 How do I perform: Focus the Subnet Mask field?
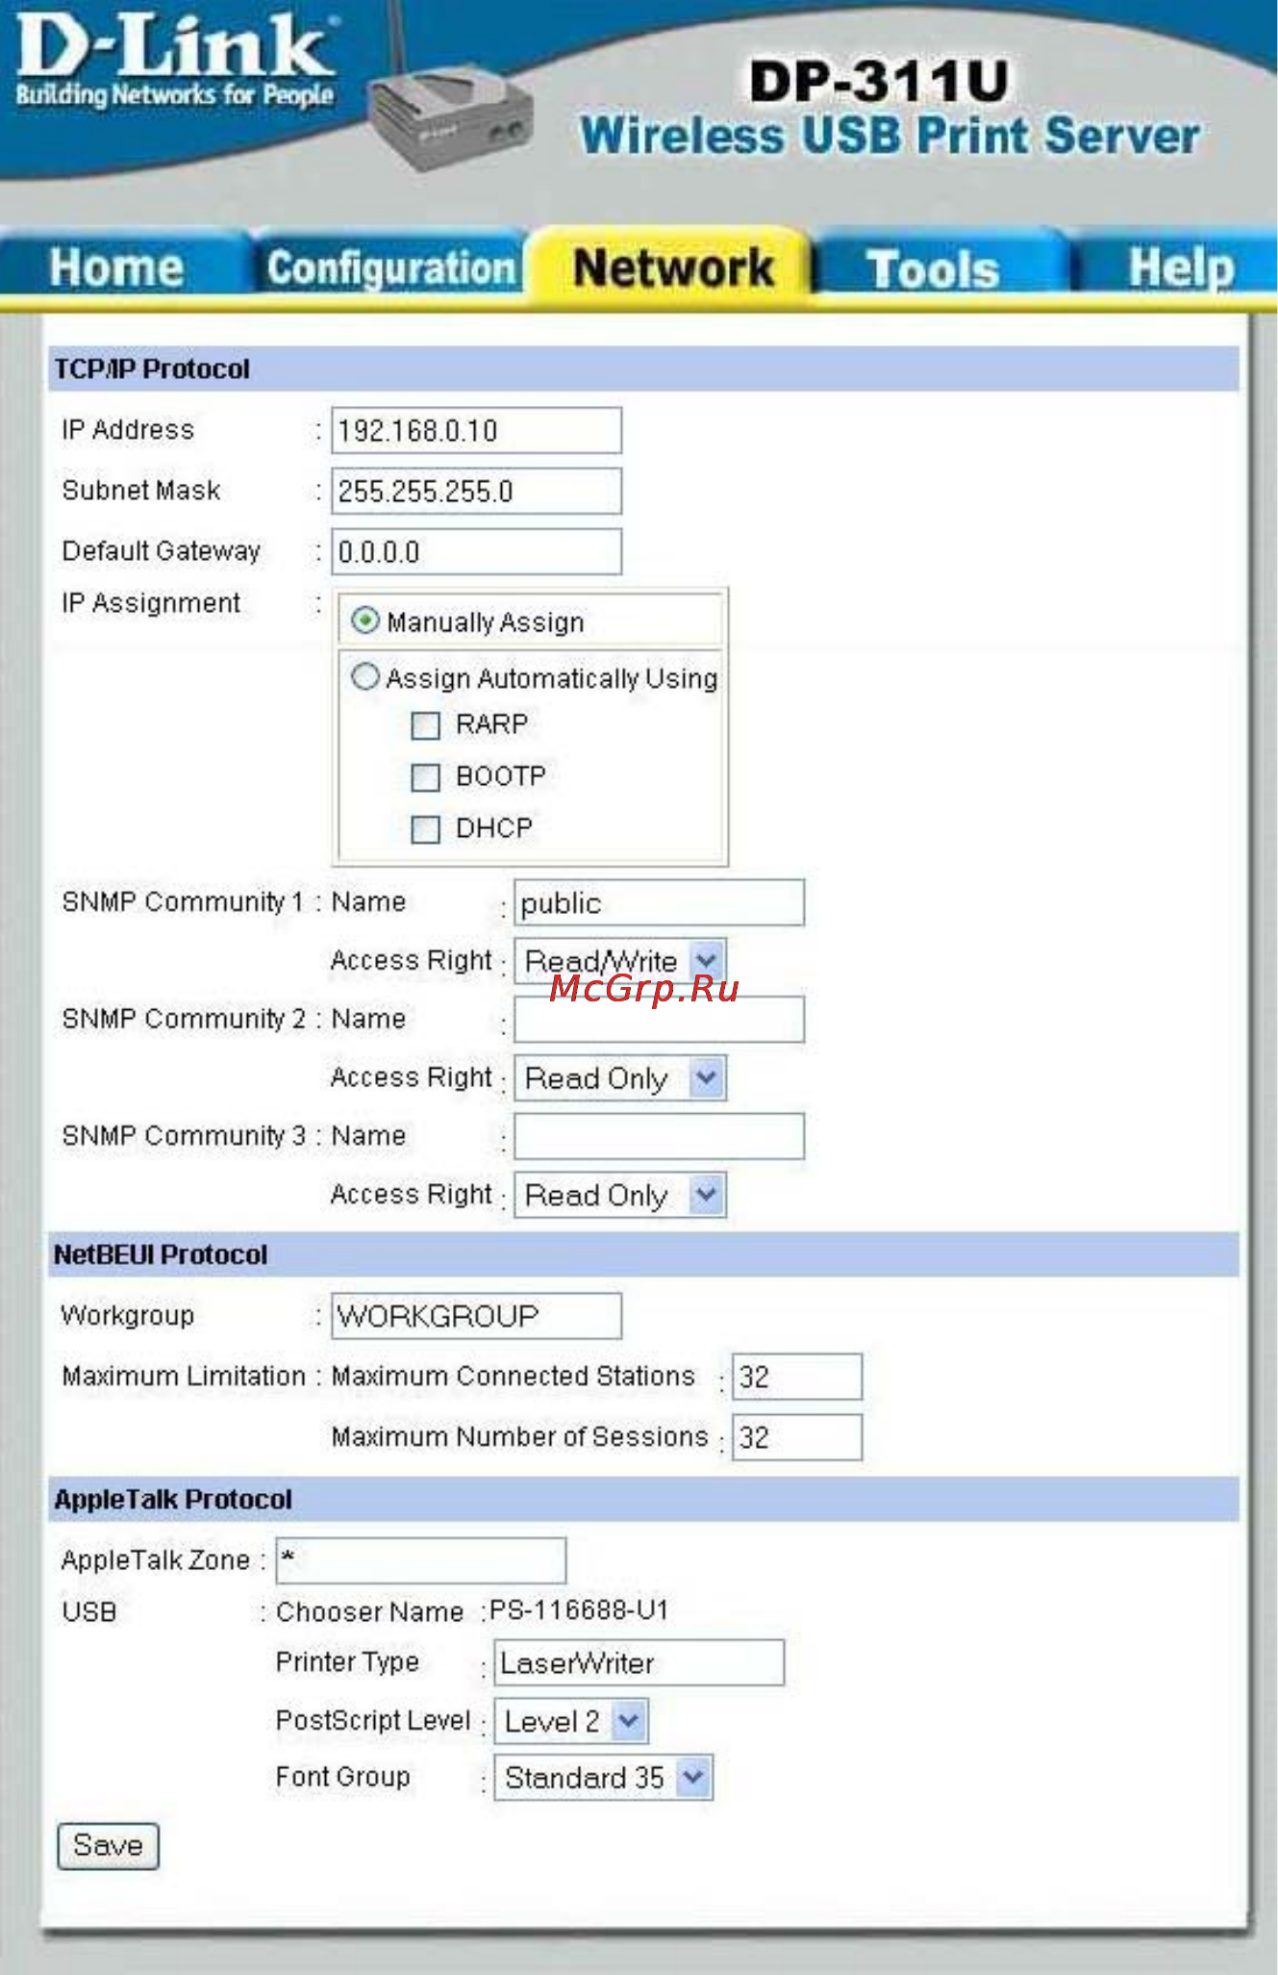click(x=476, y=491)
